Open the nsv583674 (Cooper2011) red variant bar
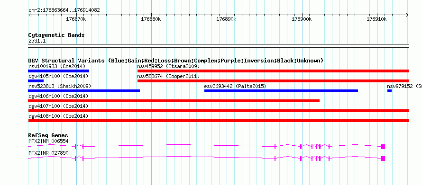Screen dimensions: 422x185 pos(273,81)
